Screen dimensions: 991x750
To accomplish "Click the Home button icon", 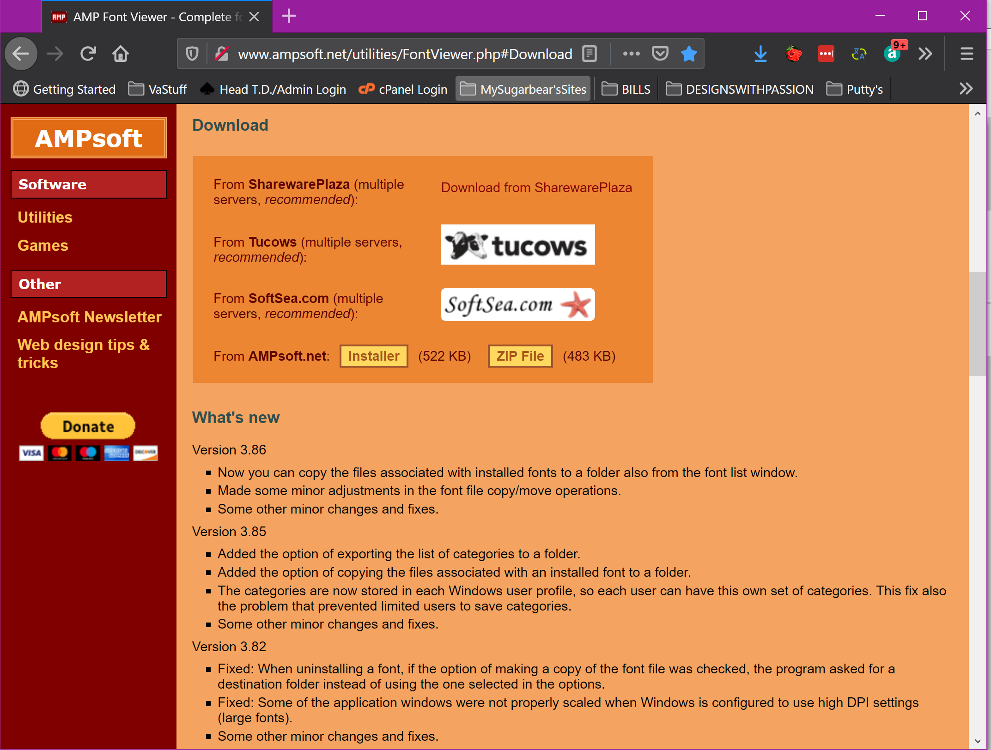I will 121,54.
